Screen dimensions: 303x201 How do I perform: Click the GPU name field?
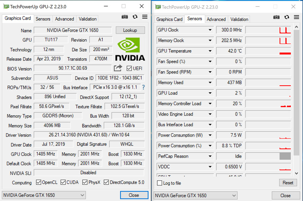pyautogui.click(x=73, y=30)
